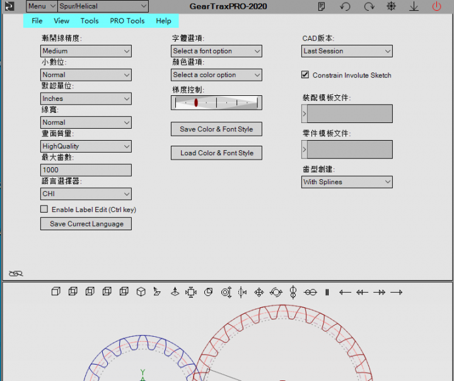Click Save Color & Font Style button
This screenshot has height=381, width=454.
[216, 129]
